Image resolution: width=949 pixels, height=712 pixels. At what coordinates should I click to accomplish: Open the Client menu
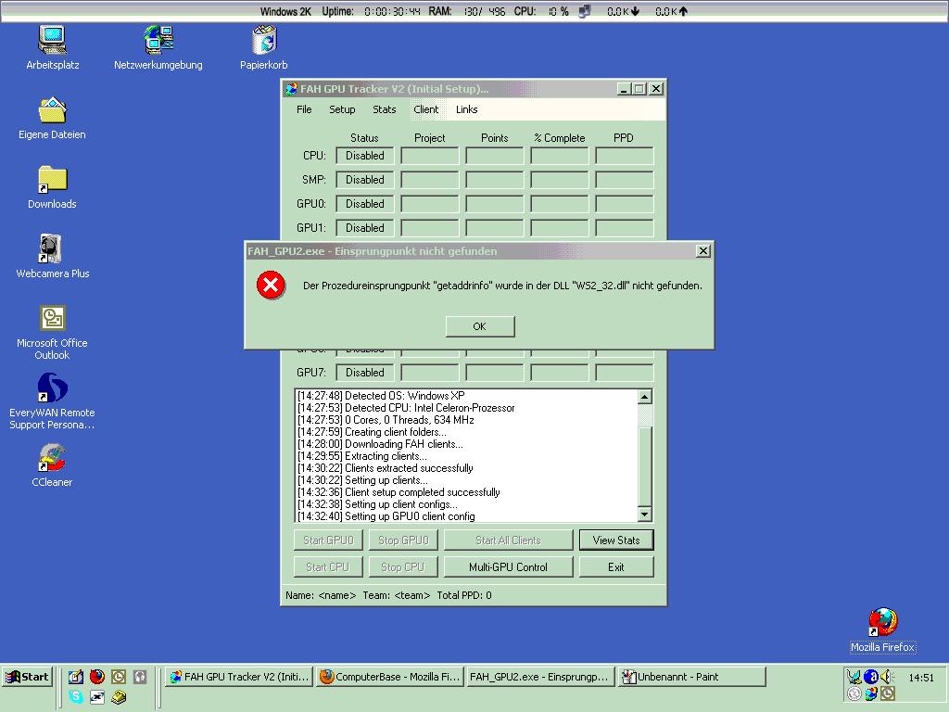[x=426, y=109]
